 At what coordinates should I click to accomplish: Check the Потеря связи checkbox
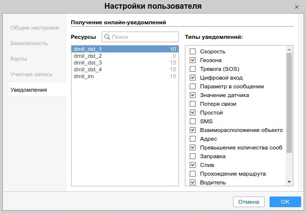[193, 104]
